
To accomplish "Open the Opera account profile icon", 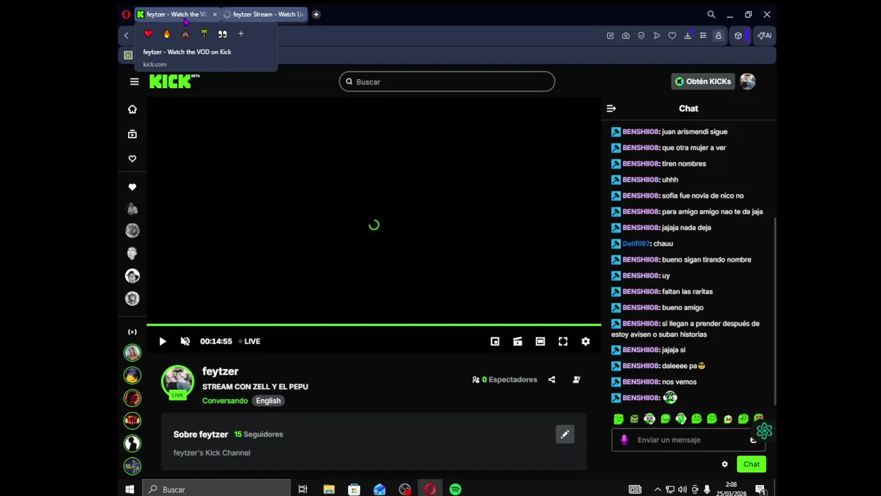I will point(719,35).
